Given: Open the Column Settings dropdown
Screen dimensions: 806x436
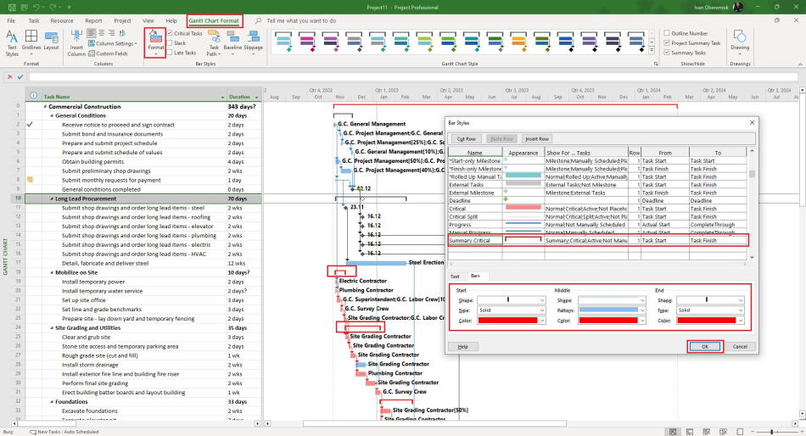Looking at the screenshot, I should [x=113, y=43].
